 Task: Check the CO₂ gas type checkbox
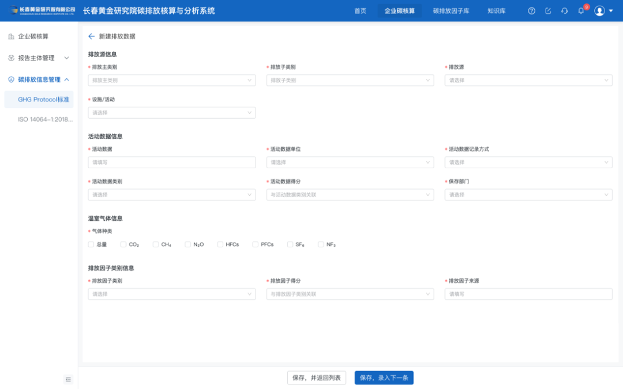[123, 244]
